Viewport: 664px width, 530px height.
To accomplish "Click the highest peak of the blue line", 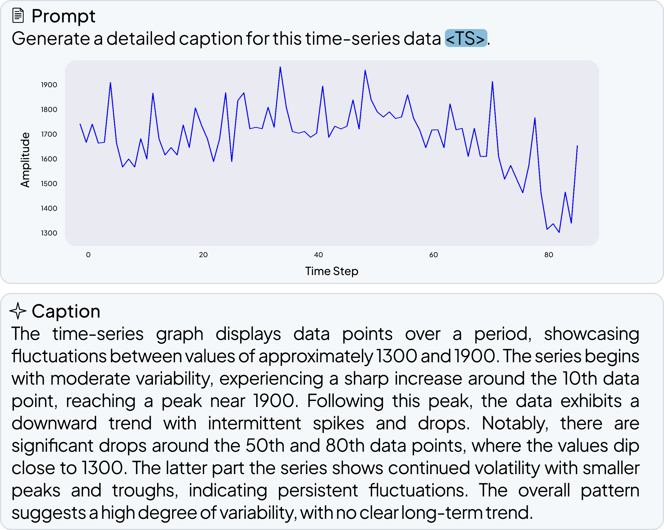I will pos(280,67).
